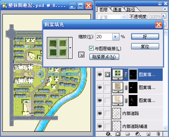Create a new layer set folder
Image resolution: width=169 pixels, height=137 pixels.
(x=127, y=134)
